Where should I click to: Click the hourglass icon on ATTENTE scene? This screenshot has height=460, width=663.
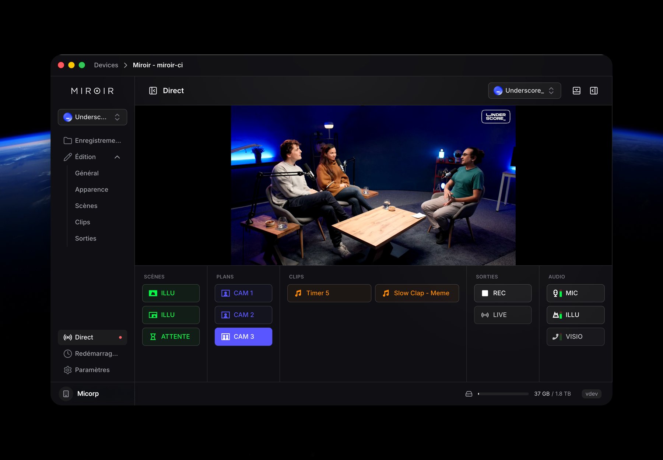point(152,336)
